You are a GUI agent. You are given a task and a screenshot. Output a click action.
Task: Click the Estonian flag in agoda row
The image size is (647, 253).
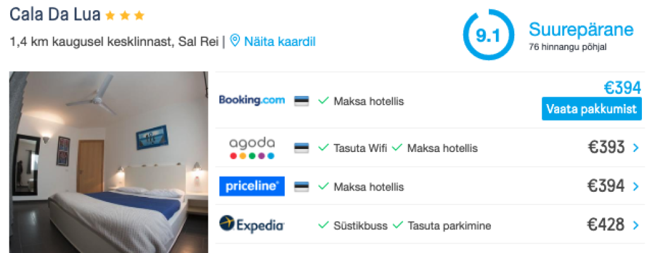301,148
